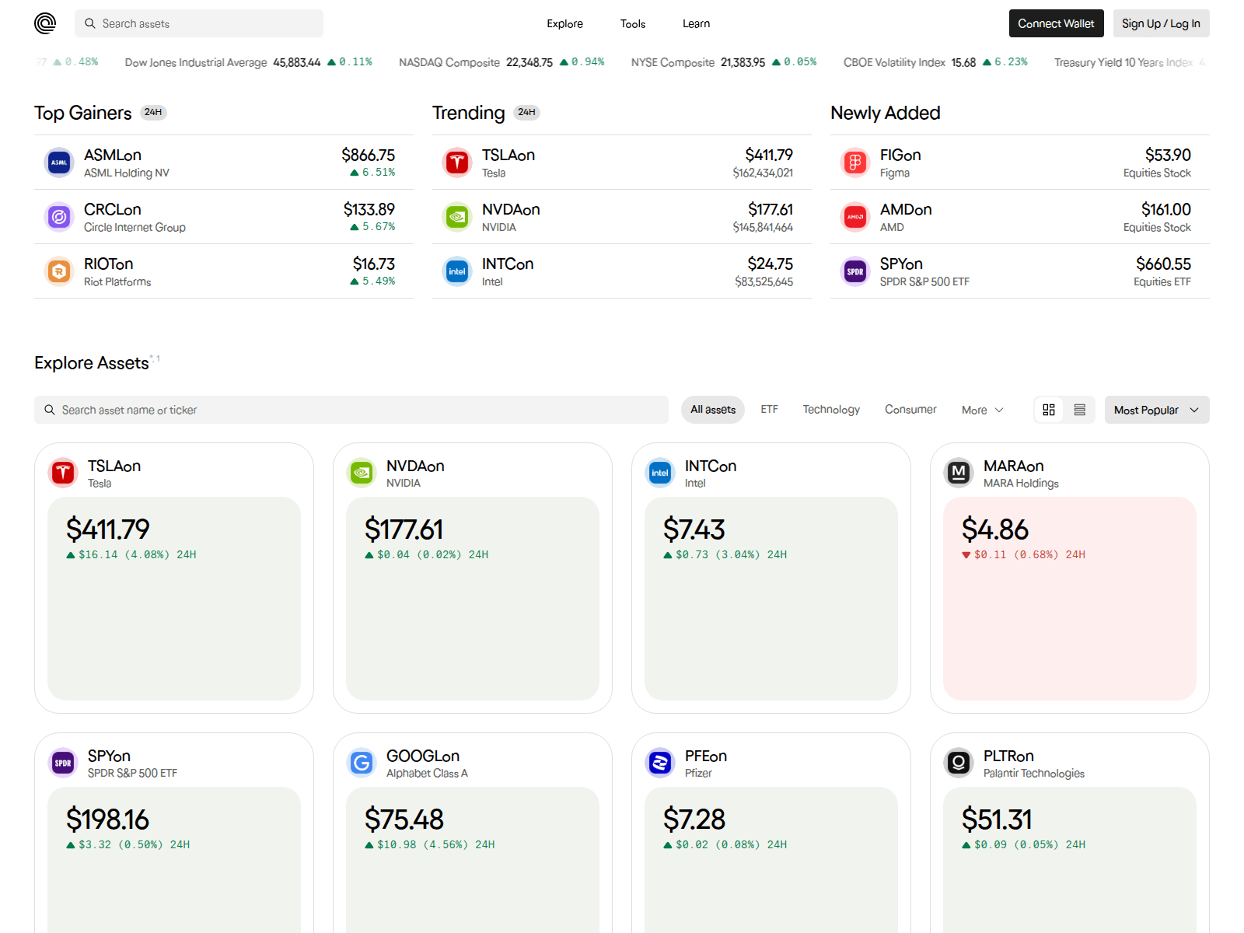
Task: Click the RIOTon Riot Platforms logo
Action: pos(59,271)
